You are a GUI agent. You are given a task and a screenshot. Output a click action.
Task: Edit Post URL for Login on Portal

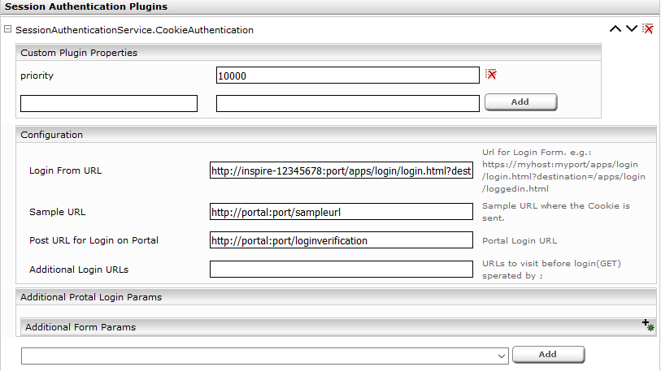[x=341, y=240]
